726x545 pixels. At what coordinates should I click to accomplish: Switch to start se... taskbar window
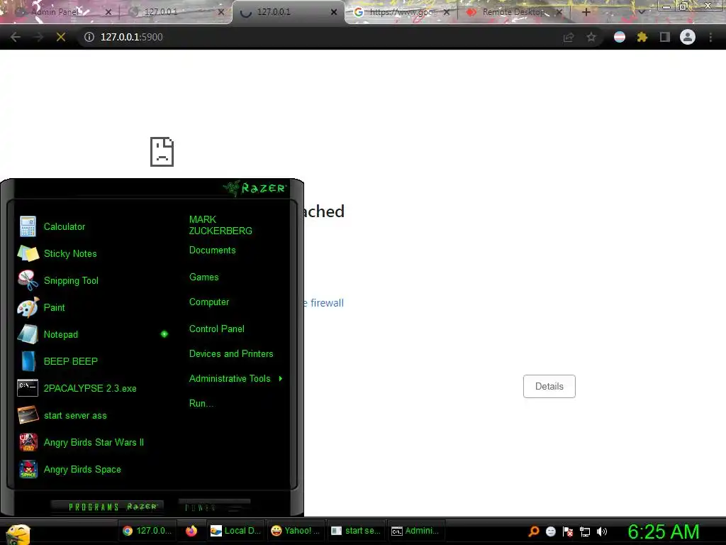356,531
